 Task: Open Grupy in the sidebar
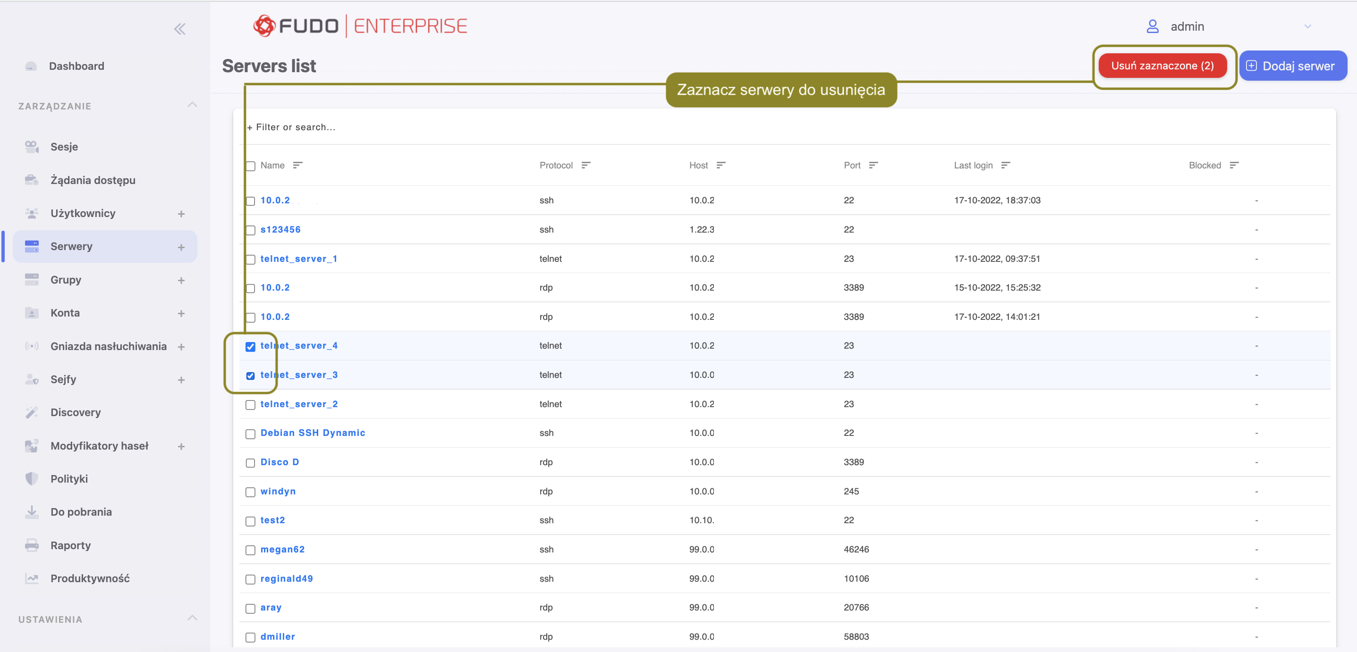tap(66, 280)
